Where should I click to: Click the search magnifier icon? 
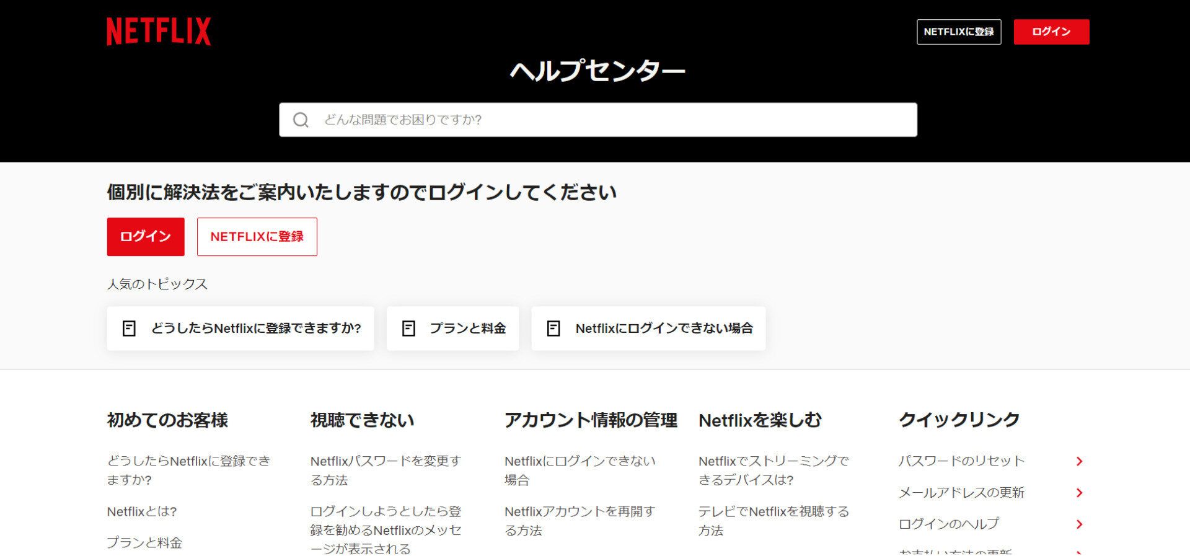pyautogui.click(x=301, y=120)
